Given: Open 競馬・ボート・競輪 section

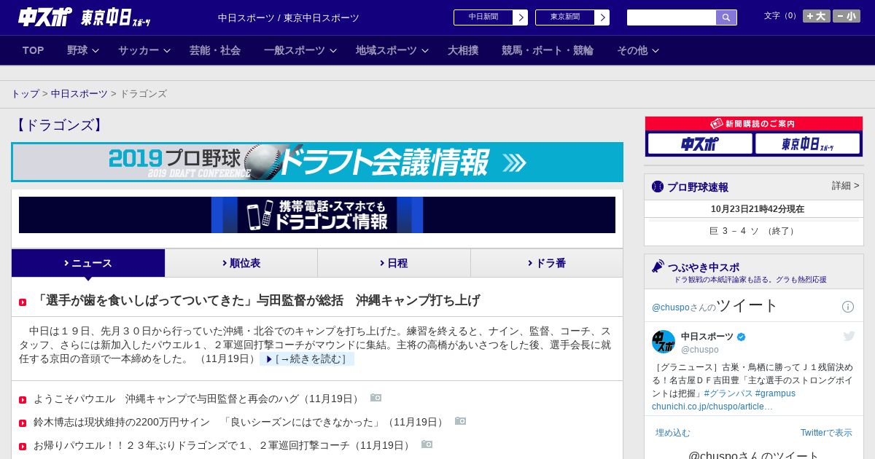Looking at the screenshot, I should (548, 50).
